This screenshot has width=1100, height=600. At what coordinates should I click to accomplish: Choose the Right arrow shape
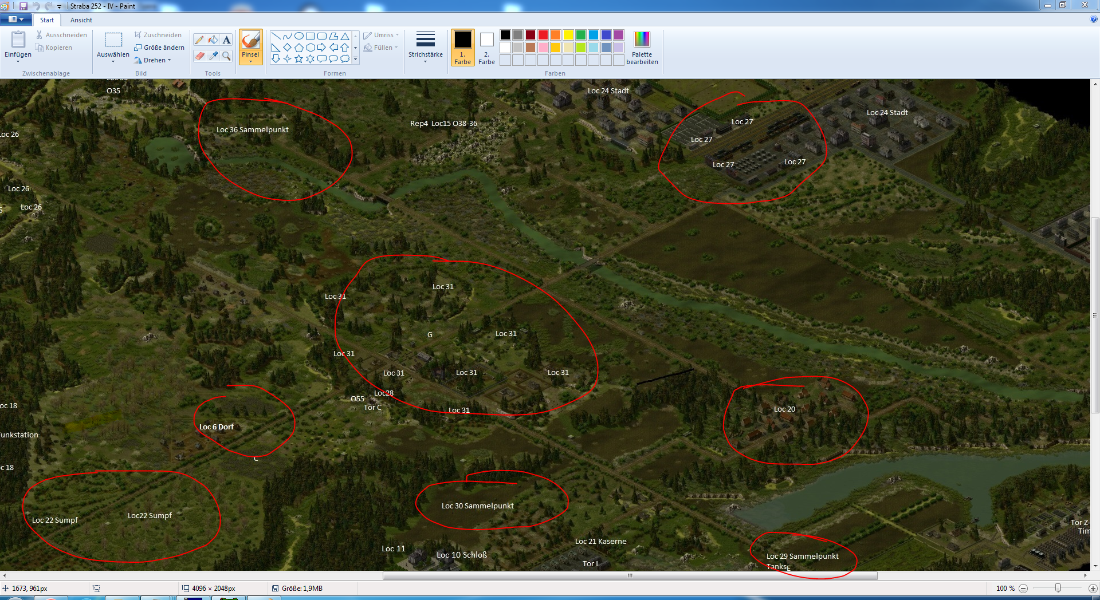[321, 48]
